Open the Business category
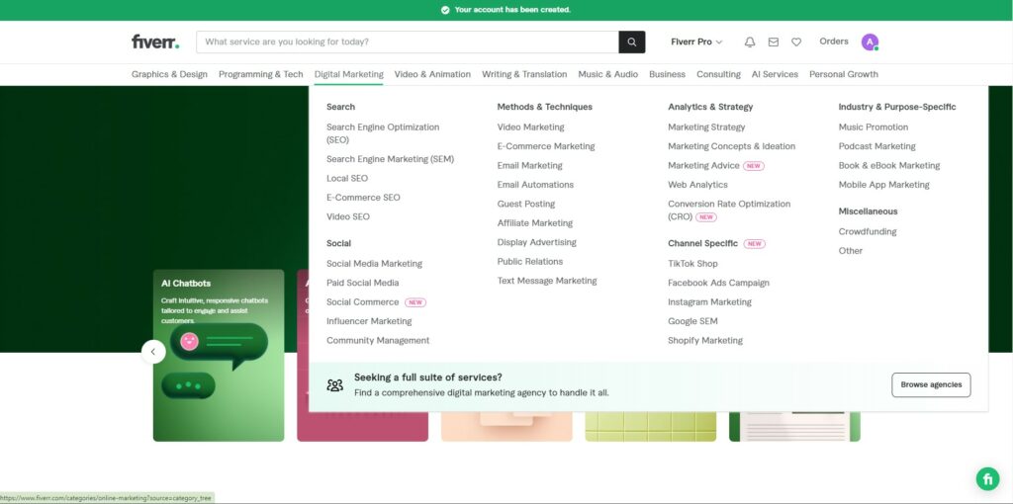The image size is (1013, 504). point(667,74)
